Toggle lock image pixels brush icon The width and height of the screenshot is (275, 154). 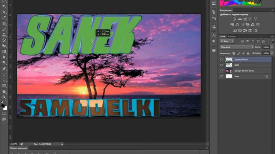[239, 53]
